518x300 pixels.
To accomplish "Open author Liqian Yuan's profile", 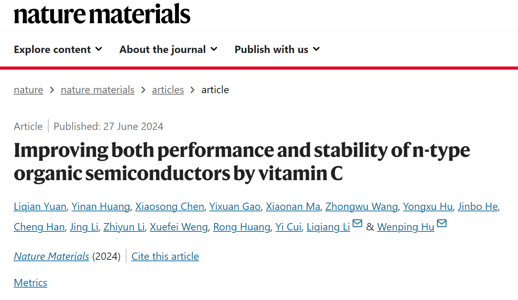I will (40, 206).
